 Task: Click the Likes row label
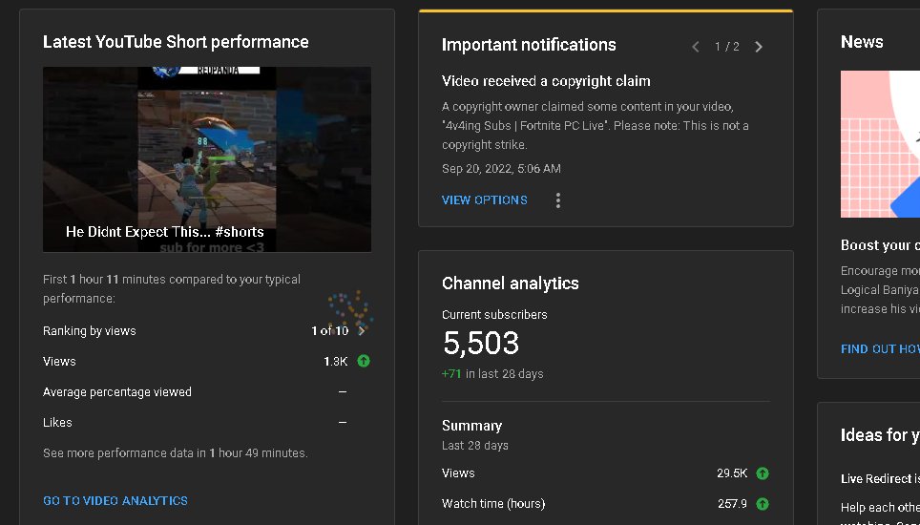point(57,422)
